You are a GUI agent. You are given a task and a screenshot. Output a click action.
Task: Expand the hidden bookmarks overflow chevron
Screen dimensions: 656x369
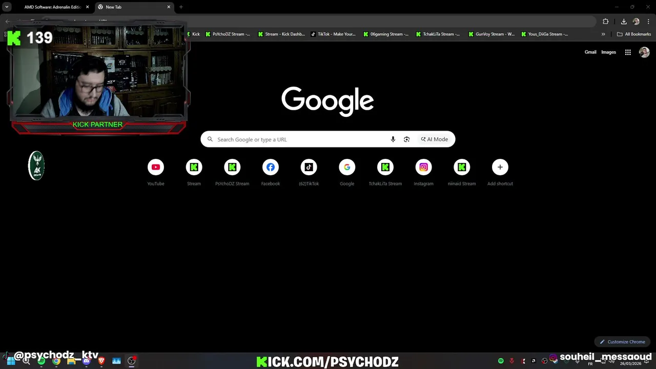point(603,34)
